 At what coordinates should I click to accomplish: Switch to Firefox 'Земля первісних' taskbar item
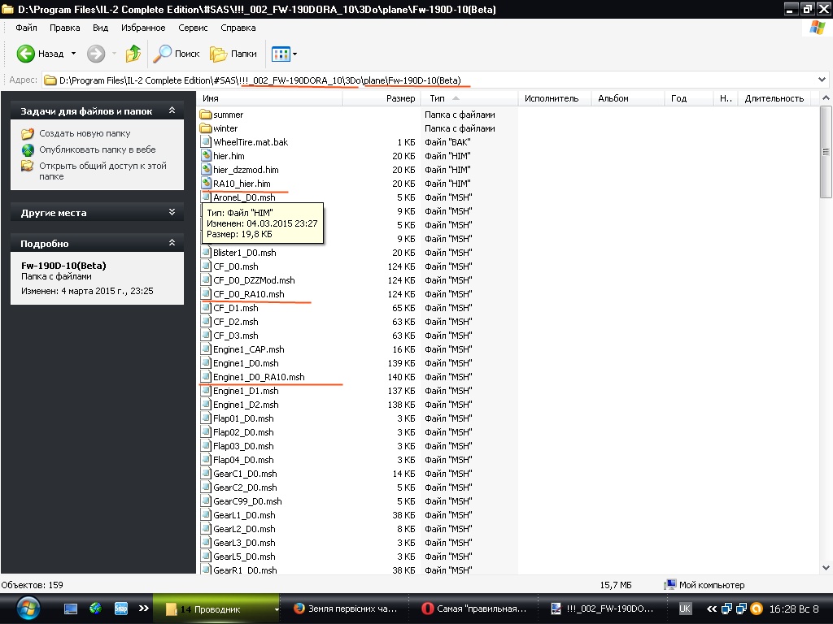(x=347, y=609)
